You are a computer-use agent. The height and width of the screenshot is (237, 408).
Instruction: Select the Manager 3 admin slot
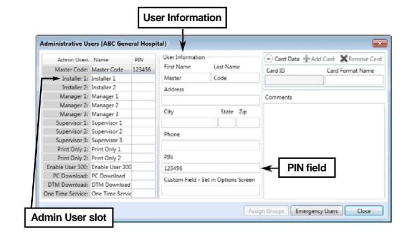pyautogui.click(x=99, y=114)
